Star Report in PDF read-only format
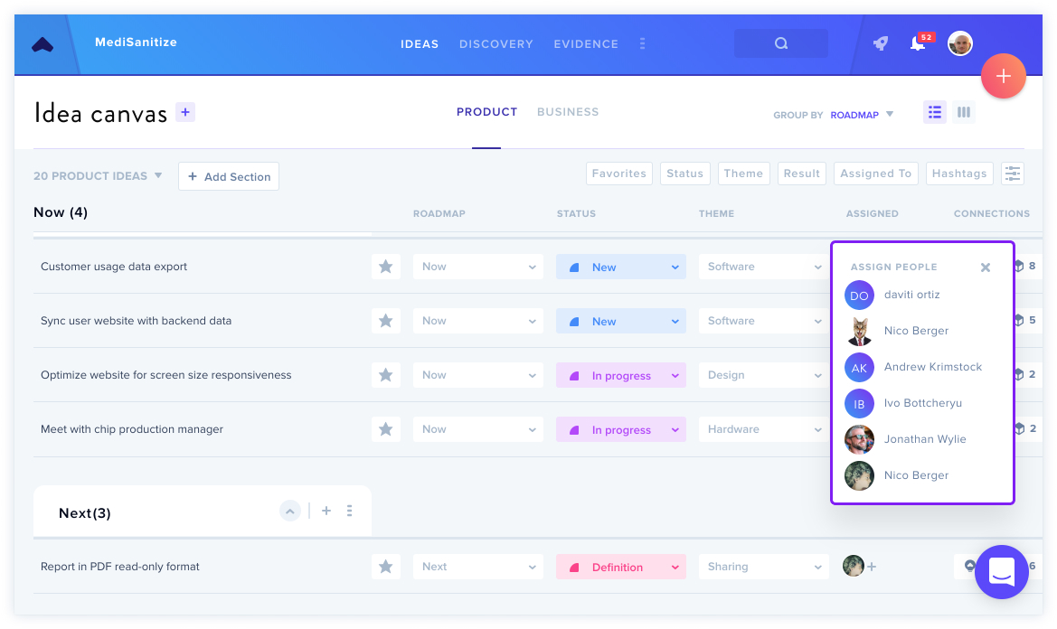Viewport: 1057px width, 629px height. [x=385, y=567]
